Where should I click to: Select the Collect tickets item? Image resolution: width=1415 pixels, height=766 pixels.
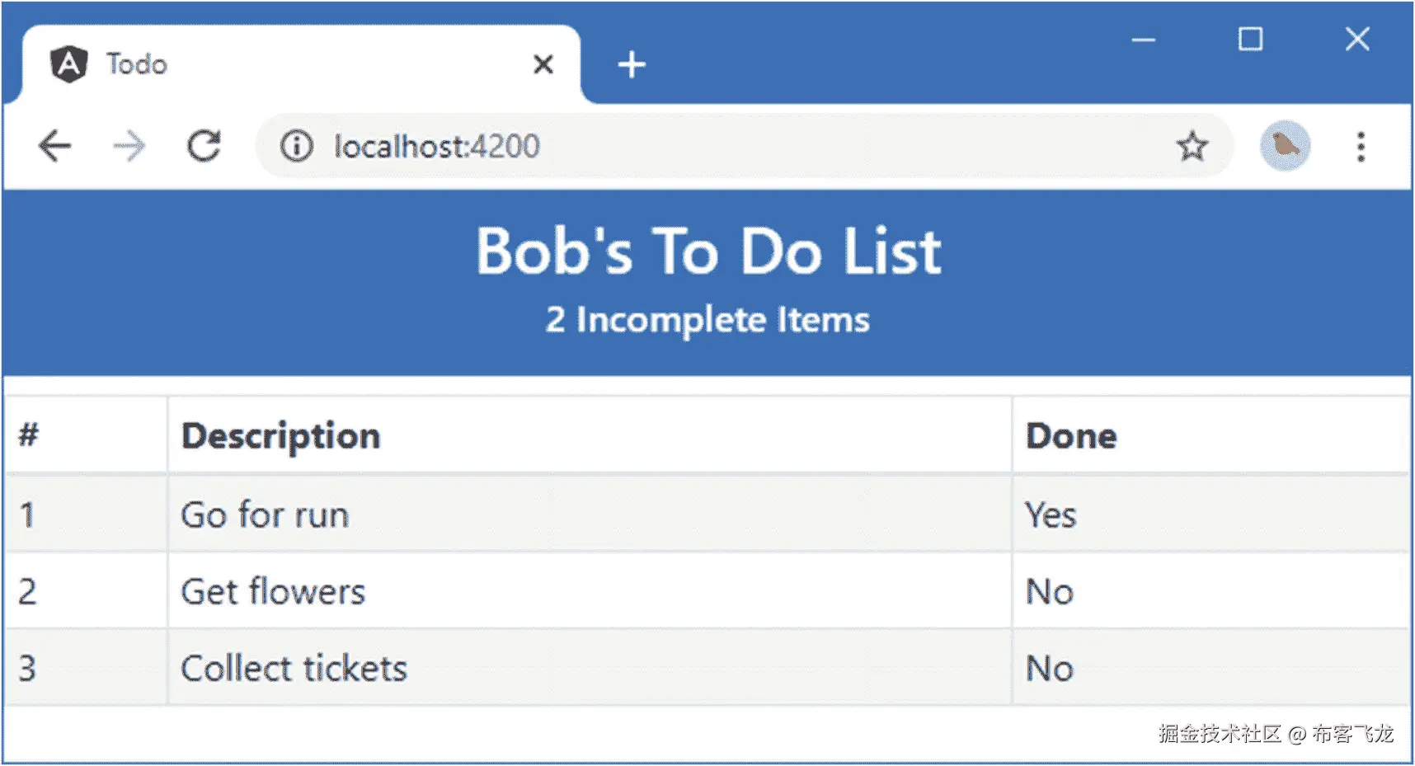[x=294, y=668]
